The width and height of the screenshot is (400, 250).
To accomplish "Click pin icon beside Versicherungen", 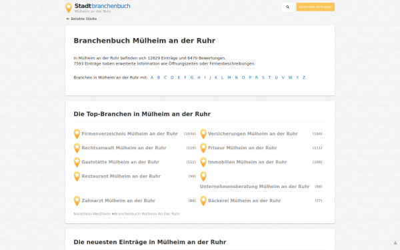I will pyautogui.click(x=203, y=134).
